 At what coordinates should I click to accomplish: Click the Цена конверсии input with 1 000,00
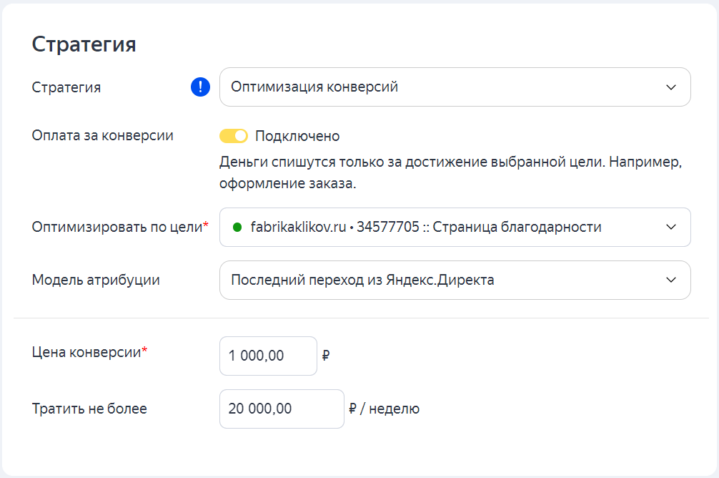click(268, 356)
